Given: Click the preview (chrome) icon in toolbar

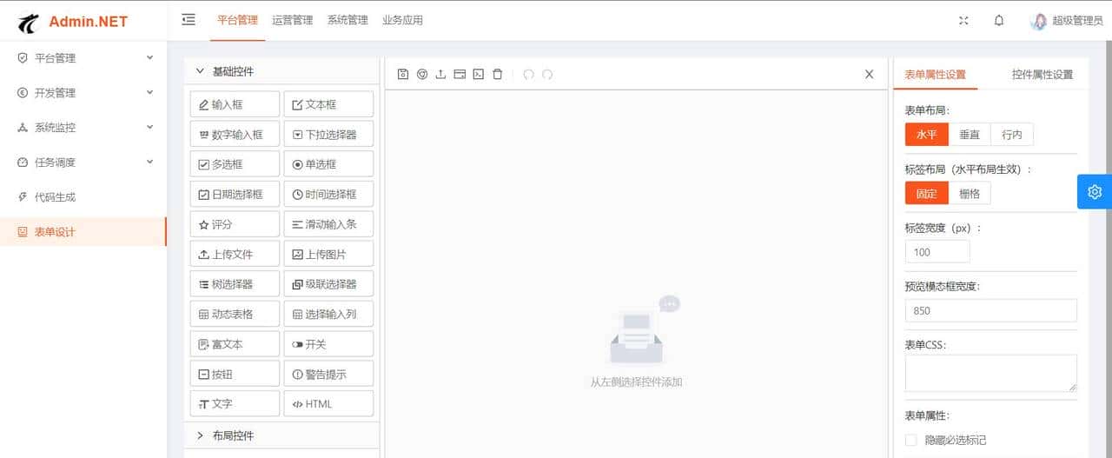Looking at the screenshot, I should (x=422, y=75).
